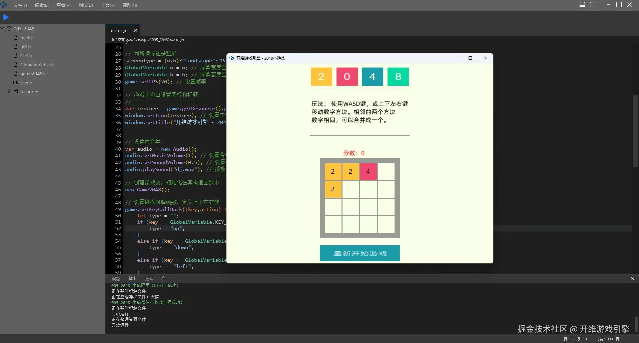639x343 pixels.
Task: Open the 帮助(H) menu
Action: (130, 5)
